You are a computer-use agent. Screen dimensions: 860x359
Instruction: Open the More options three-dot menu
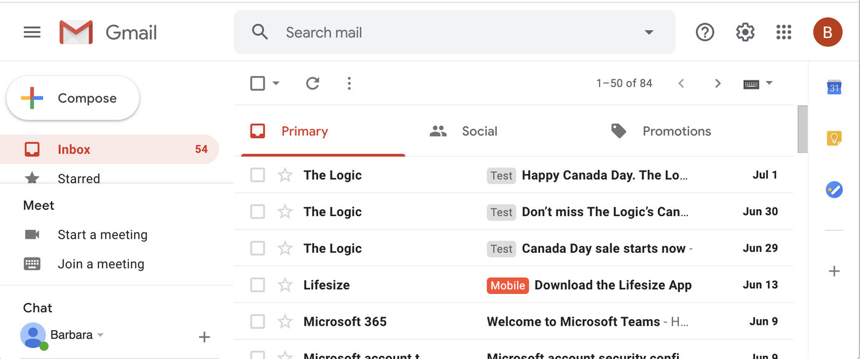tap(349, 83)
